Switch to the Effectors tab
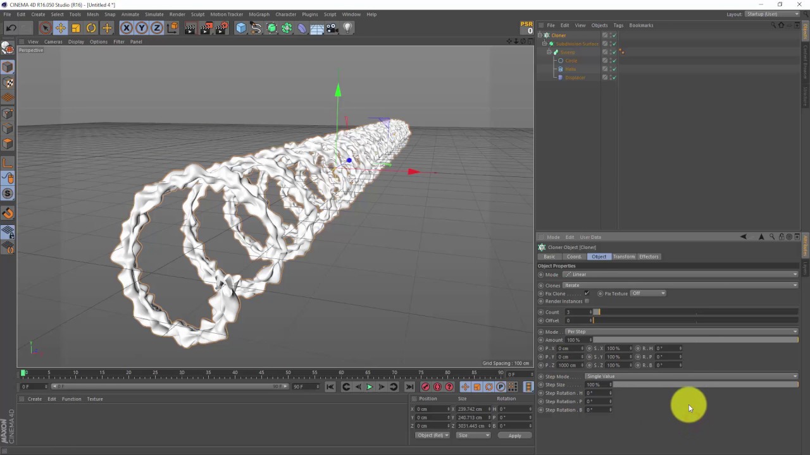Viewport: 810px width, 455px height. (649, 257)
